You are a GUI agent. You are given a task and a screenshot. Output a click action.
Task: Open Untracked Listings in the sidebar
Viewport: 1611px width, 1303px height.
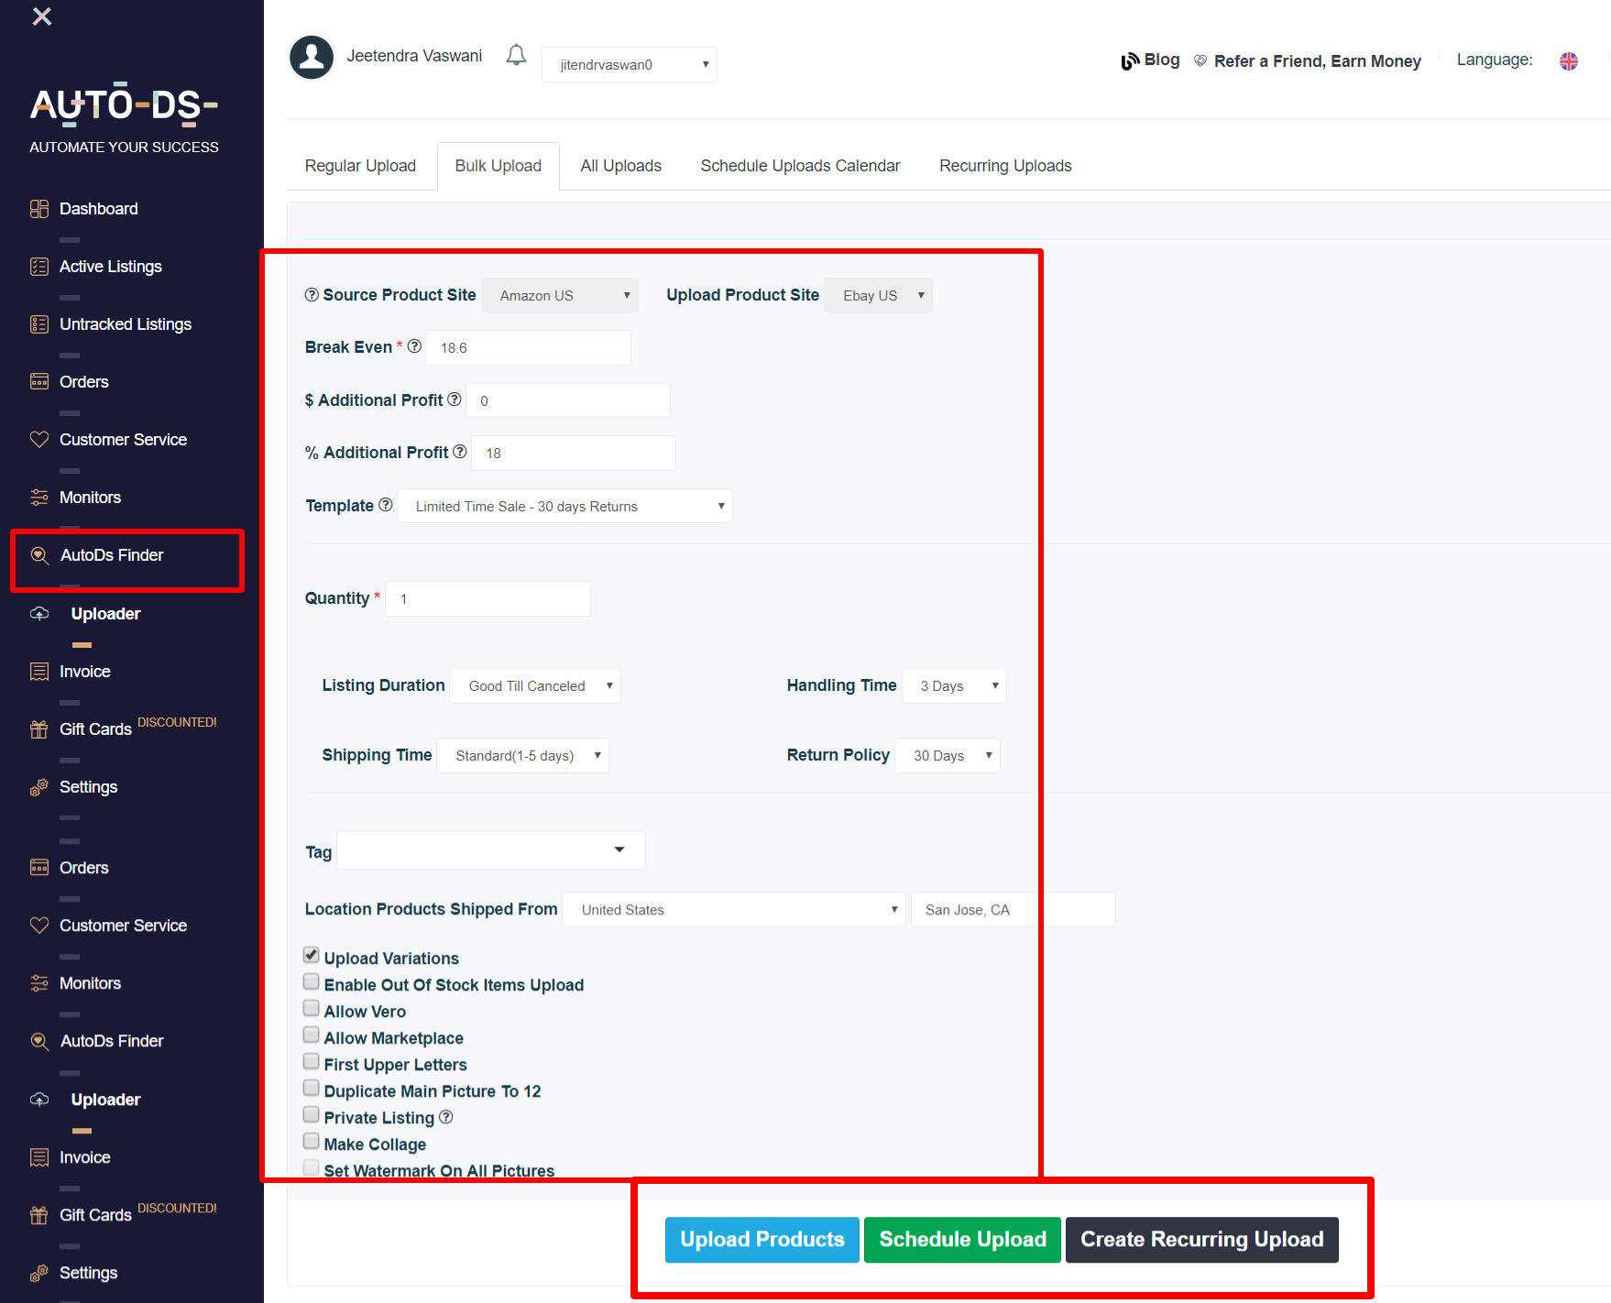[39, 323]
